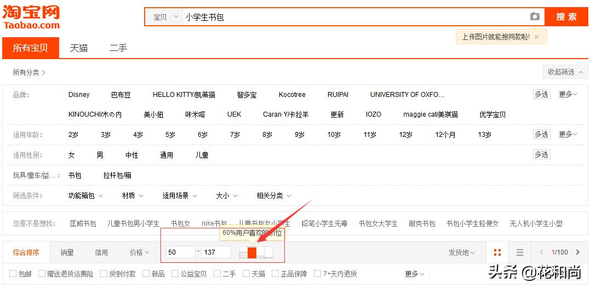Close the upload image tooltip
This screenshot has width=590, height=288.
point(536,37)
